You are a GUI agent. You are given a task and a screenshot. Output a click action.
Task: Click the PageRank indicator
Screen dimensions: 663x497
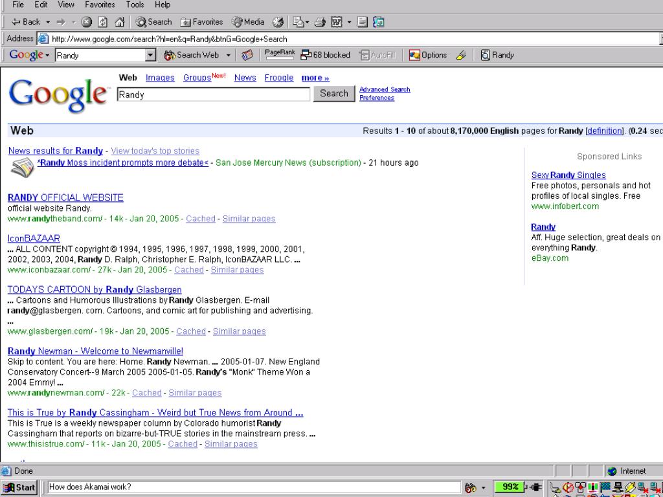[280, 54]
